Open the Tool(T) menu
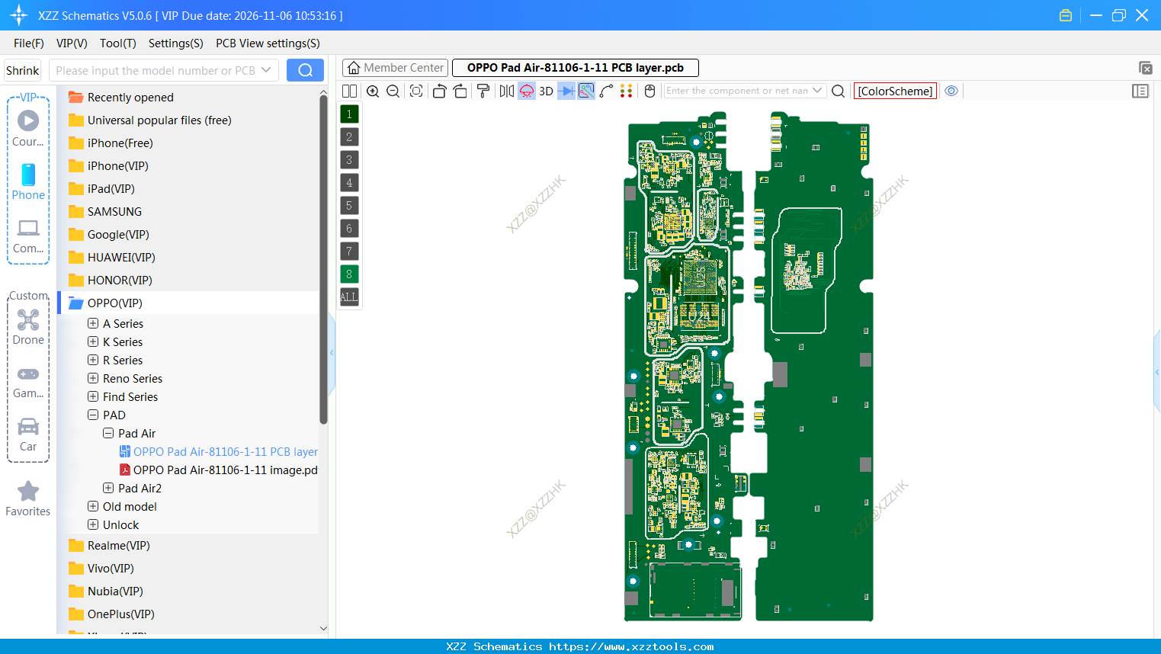The height and width of the screenshot is (654, 1161). click(x=117, y=43)
